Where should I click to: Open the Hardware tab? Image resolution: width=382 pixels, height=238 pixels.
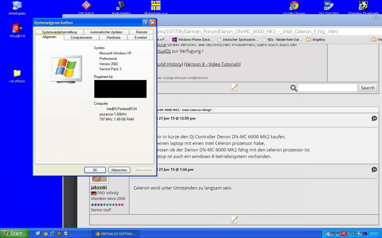click(113, 37)
